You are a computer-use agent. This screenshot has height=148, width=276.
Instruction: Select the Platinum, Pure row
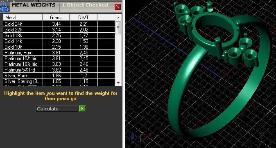pyautogui.click(x=59, y=53)
